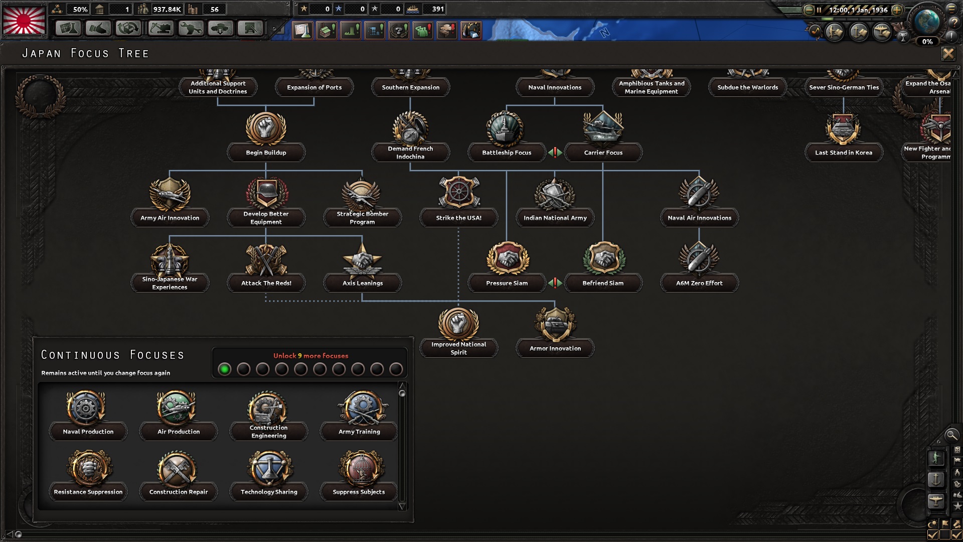This screenshot has height=542, width=963.
Task: Select the Battleship Focus icon
Action: 505,127
